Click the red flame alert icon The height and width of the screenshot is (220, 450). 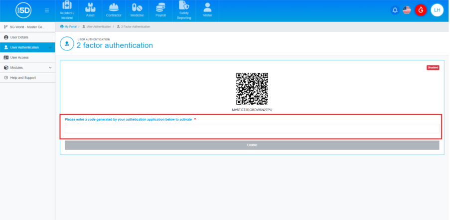point(421,10)
